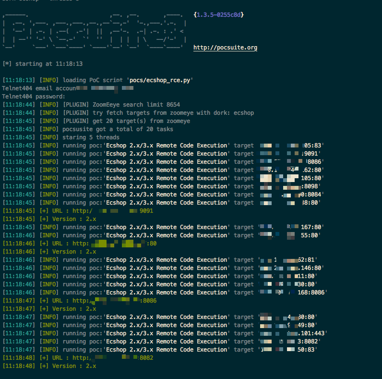Click the Version 2.x line at 11:18:45
The image size is (382, 379).
49,219
